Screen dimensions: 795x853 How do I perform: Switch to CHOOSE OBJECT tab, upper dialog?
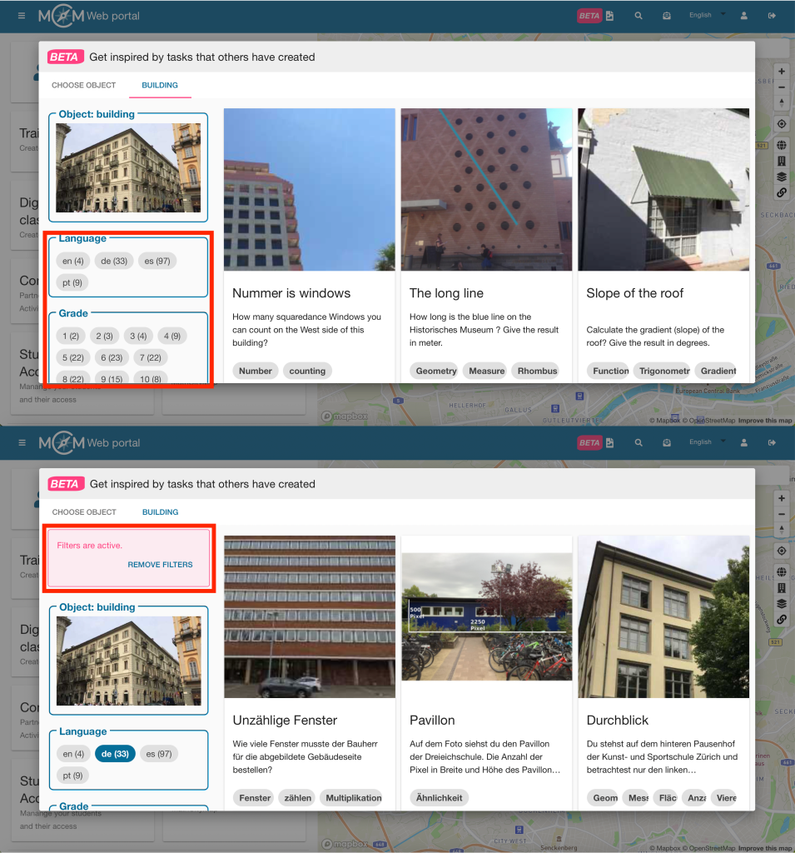pyautogui.click(x=84, y=86)
